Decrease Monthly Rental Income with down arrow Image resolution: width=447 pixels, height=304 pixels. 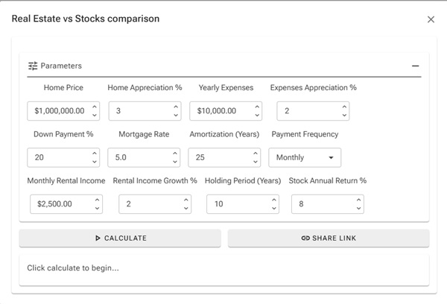(96, 209)
